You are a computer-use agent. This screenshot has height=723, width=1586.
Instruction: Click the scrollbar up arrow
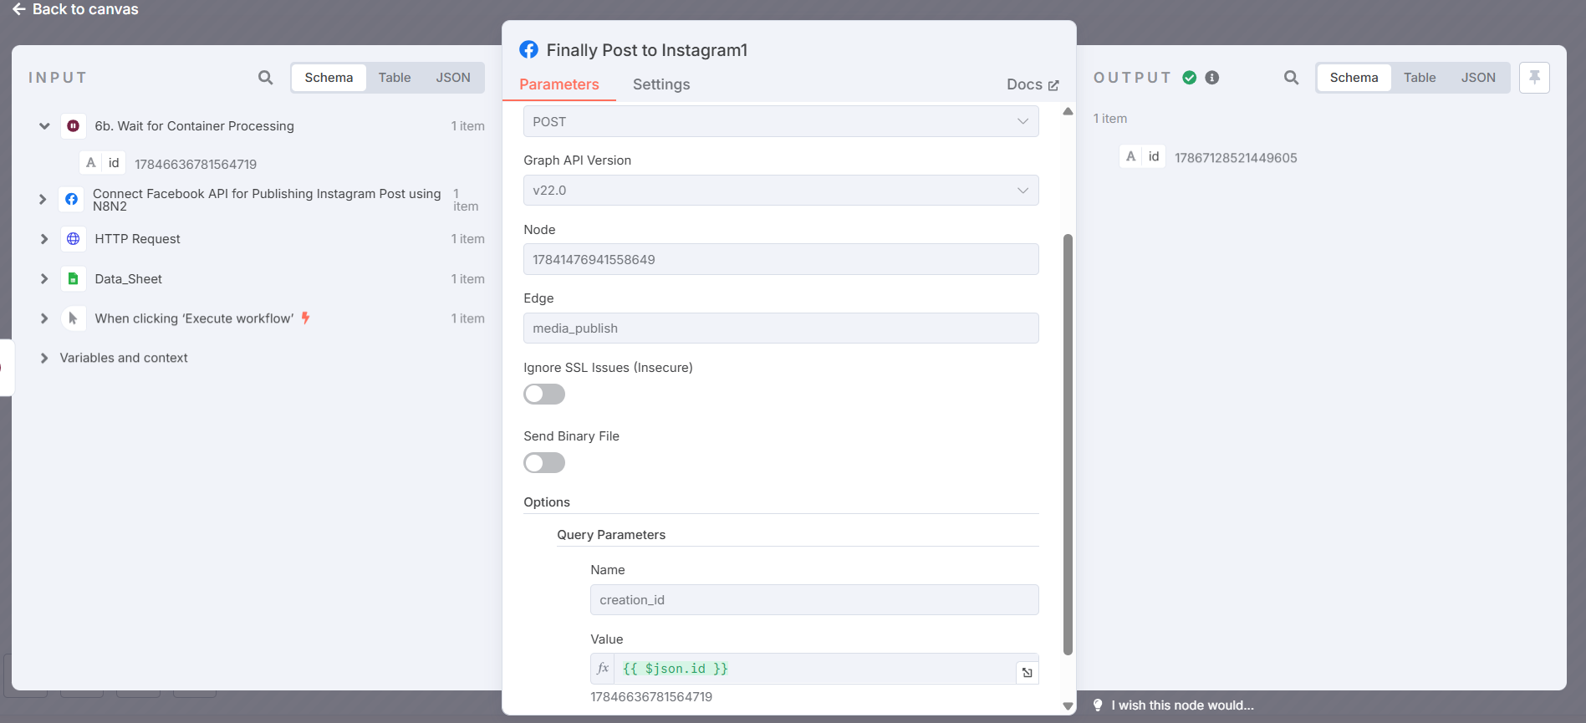click(1068, 111)
